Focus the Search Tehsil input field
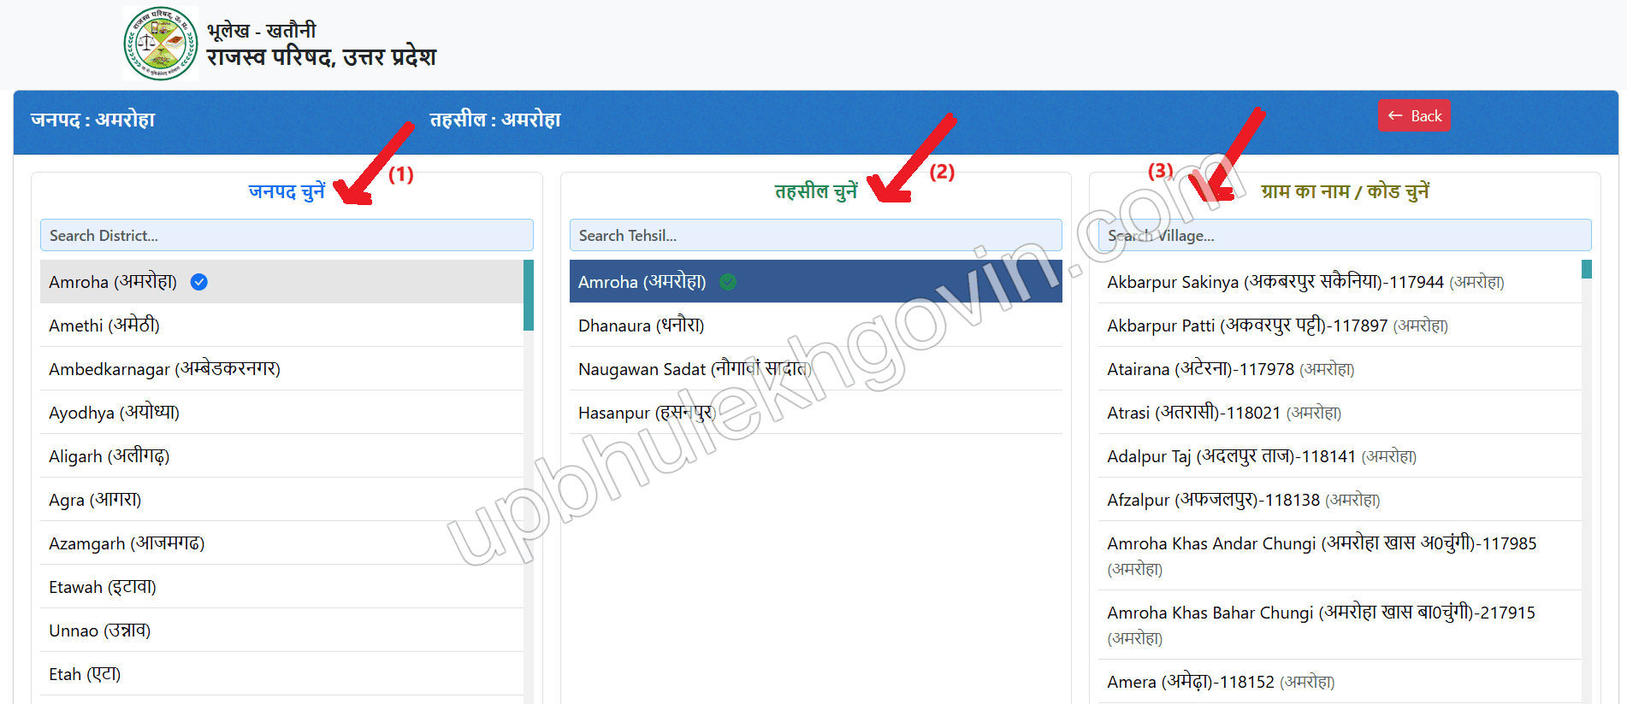The width and height of the screenshot is (1627, 704). tap(816, 235)
